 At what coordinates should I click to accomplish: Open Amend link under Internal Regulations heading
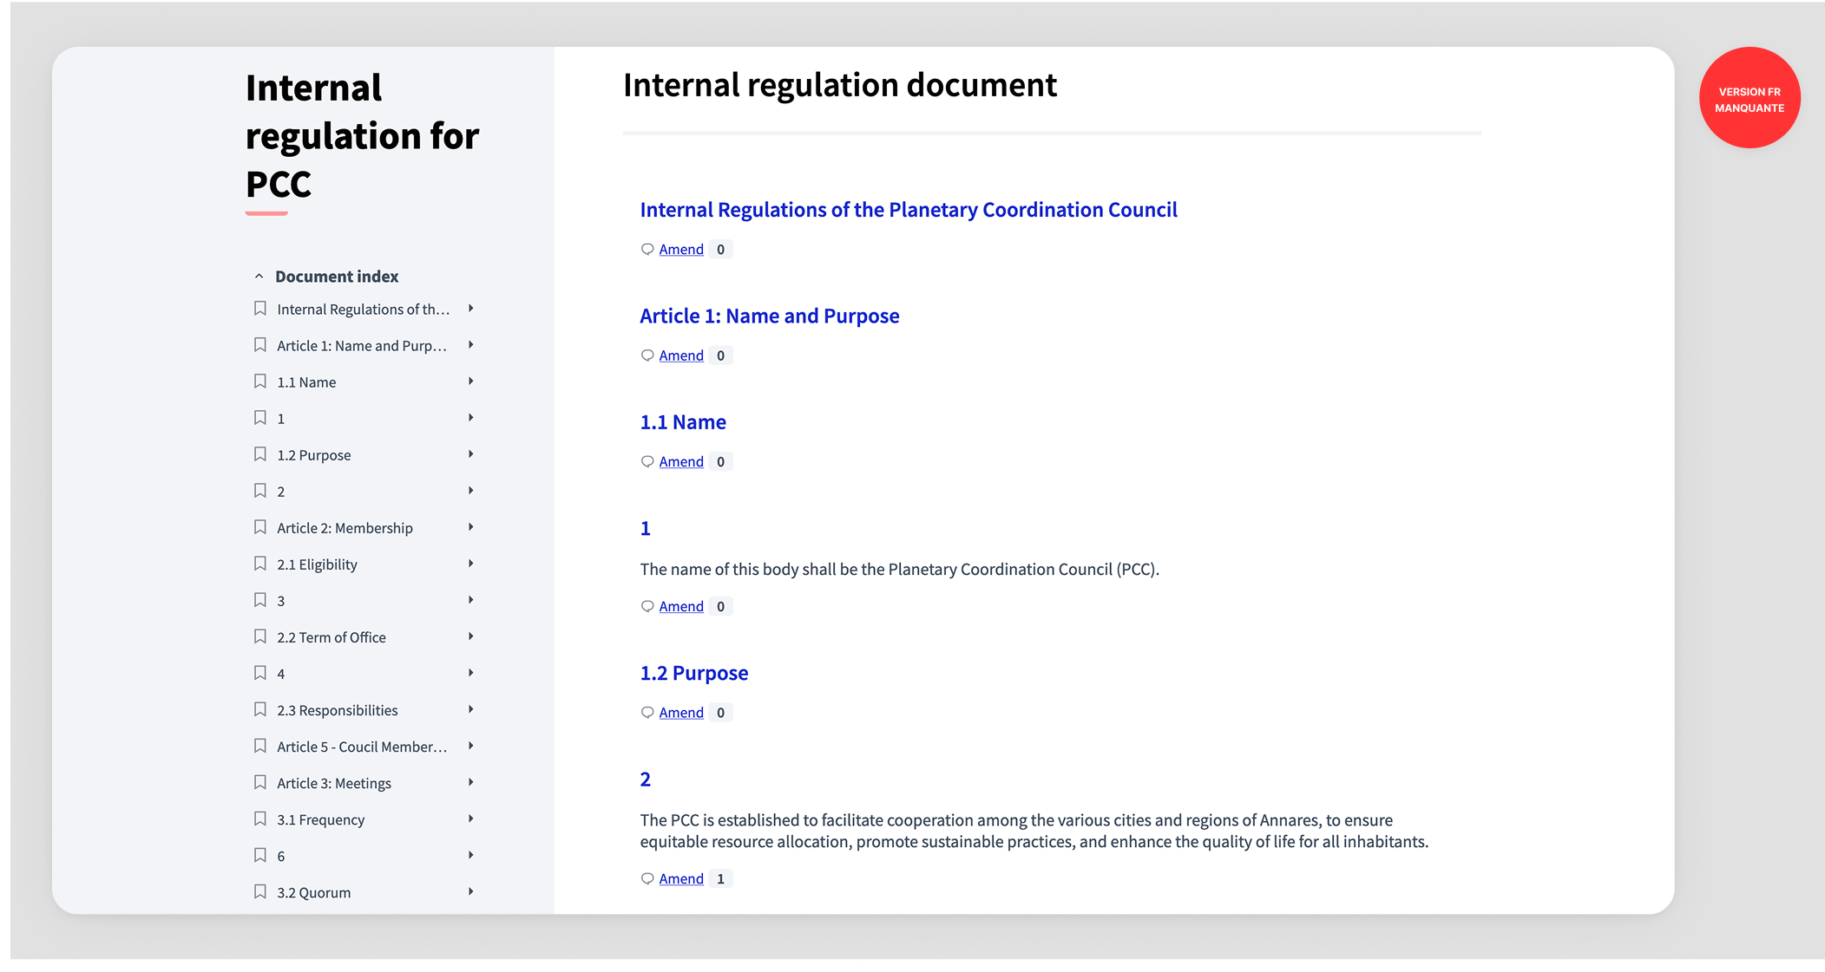(x=681, y=250)
